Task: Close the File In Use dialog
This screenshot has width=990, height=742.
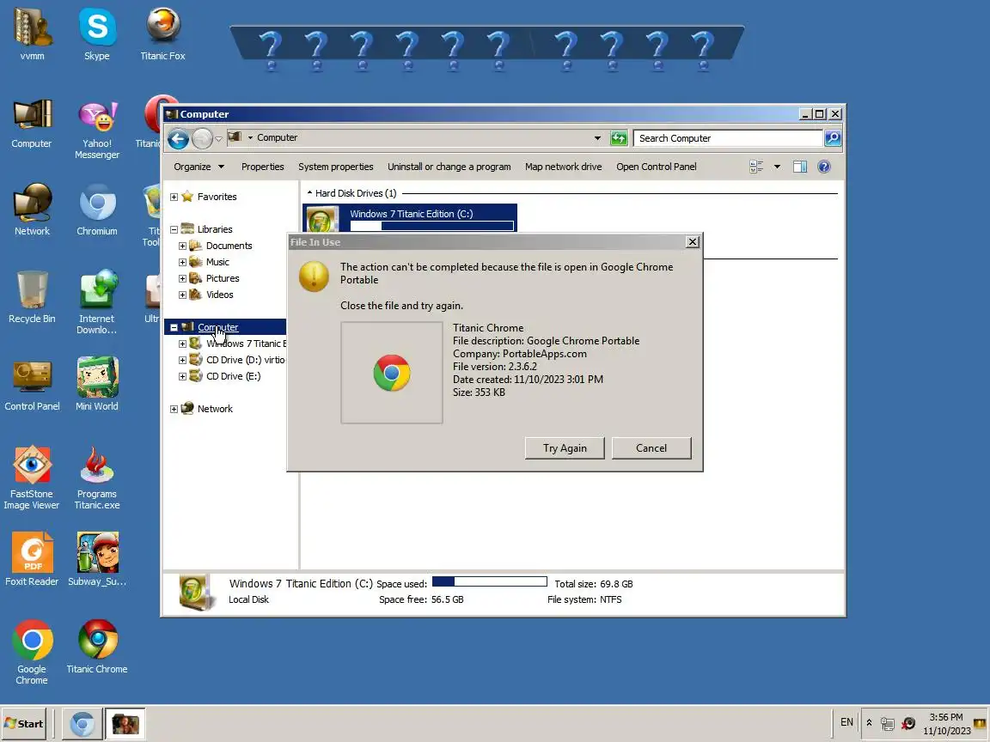Action: click(693, 241)
